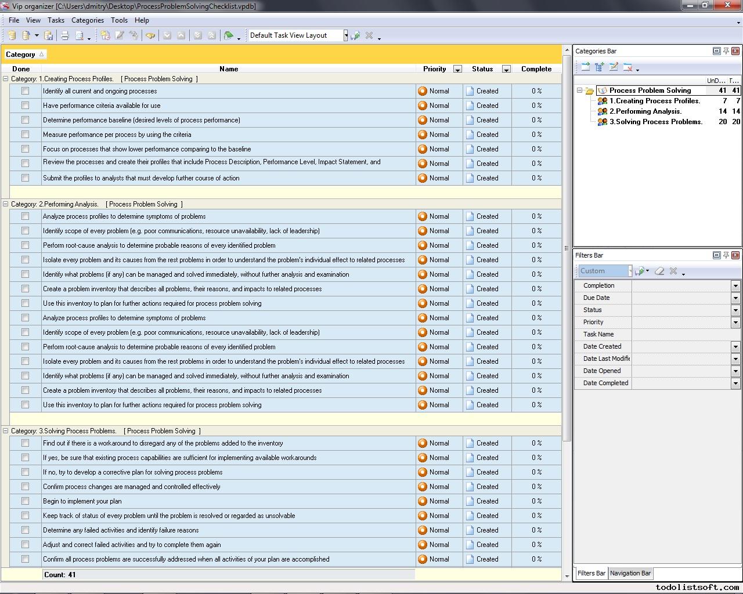Click the binoculars Find icon in toolbar
The width and height of the screenshot is (743, 594).
pyautogui.click(x=150, y=35)
